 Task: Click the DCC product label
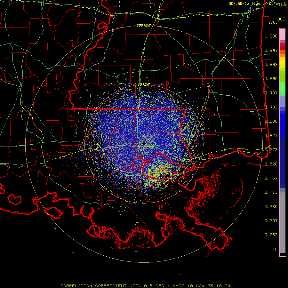281,19
